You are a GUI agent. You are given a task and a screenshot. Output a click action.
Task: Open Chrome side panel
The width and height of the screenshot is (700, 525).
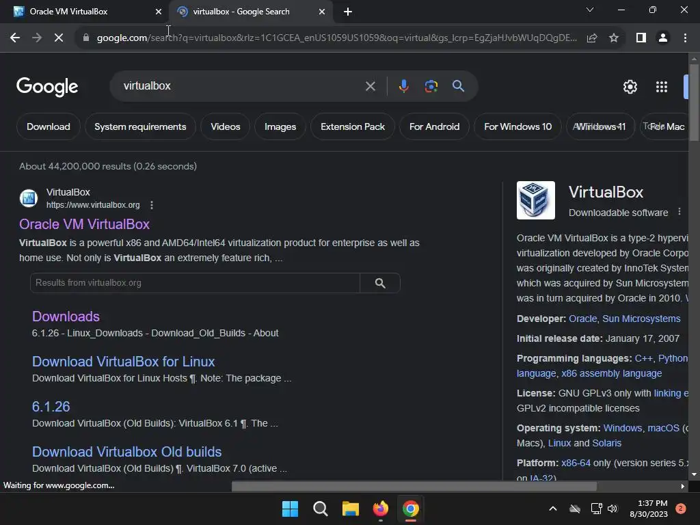coord(641,38)
